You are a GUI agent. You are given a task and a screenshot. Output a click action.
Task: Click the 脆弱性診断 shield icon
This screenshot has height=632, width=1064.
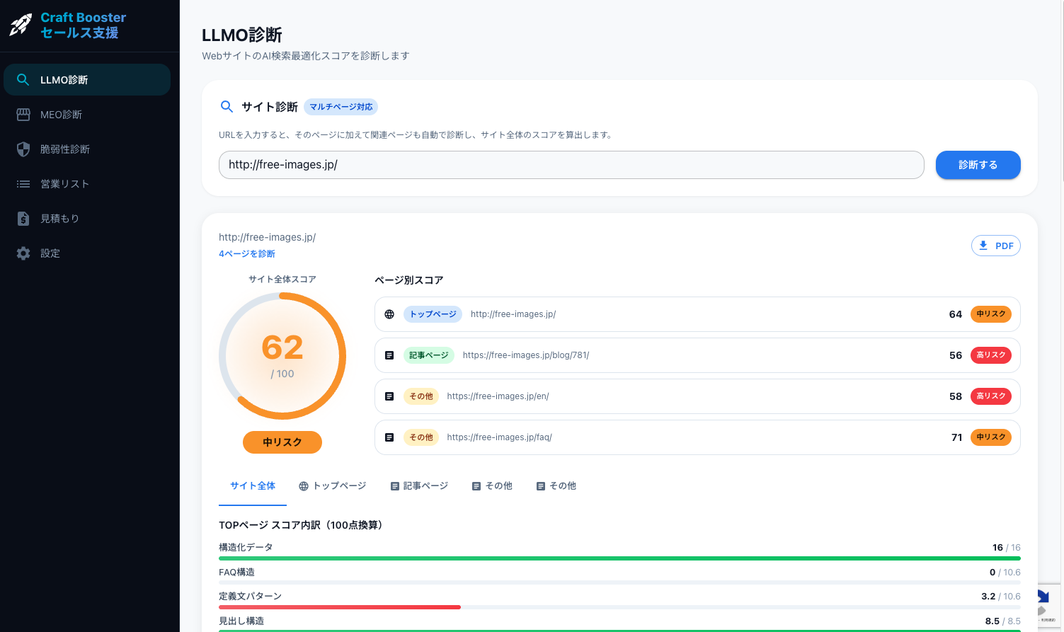click(x=23, y=149)
